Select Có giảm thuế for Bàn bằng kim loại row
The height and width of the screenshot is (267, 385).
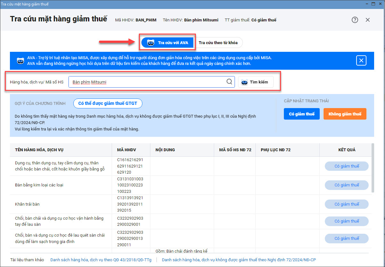pyautogui.click(x=347, y=185)
